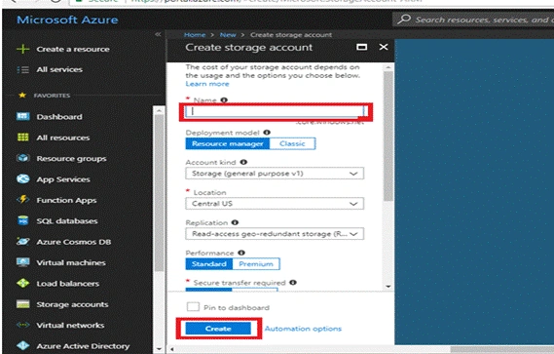Open the Location dropdown showing Central US
Image resolution: width=554 pixels, height=354 pixels.
[275, 204]
